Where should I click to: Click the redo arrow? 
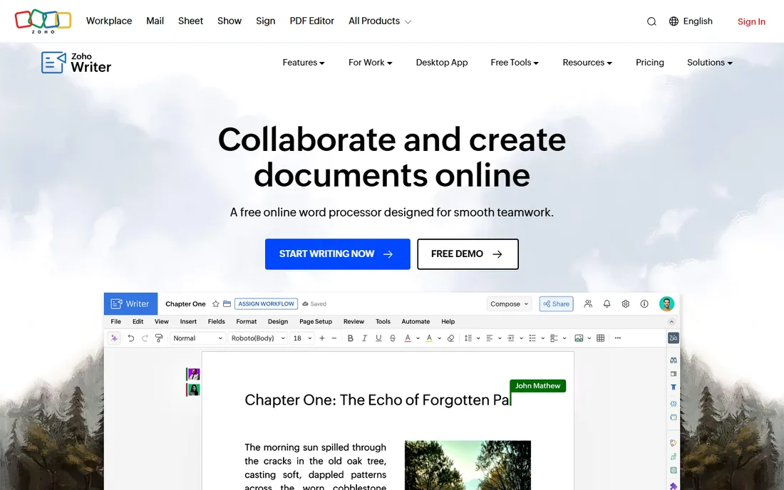(x=145, y=338)
